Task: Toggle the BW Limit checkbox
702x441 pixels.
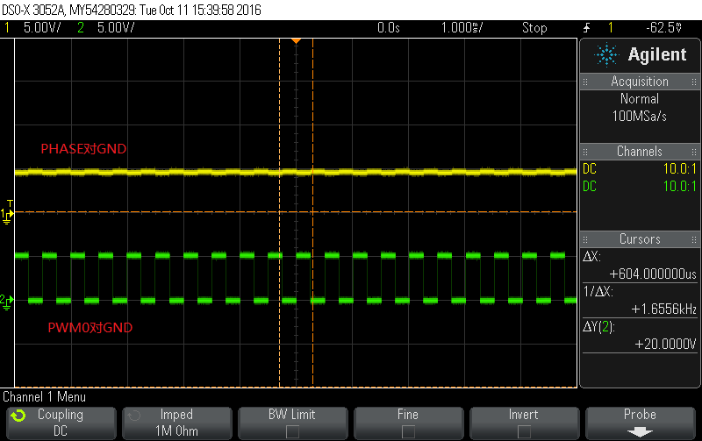Action: tap(292, 431)
